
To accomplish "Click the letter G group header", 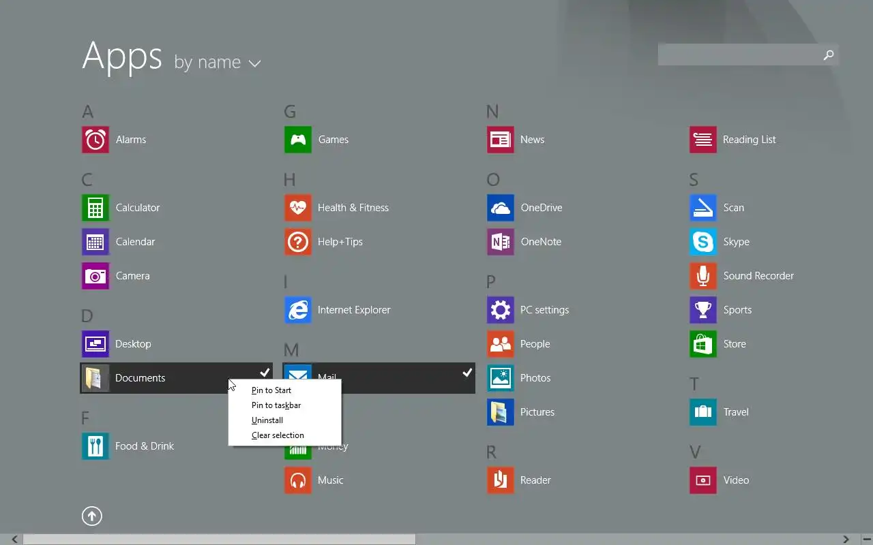I will pyautogui.click(x=290, y=112).
